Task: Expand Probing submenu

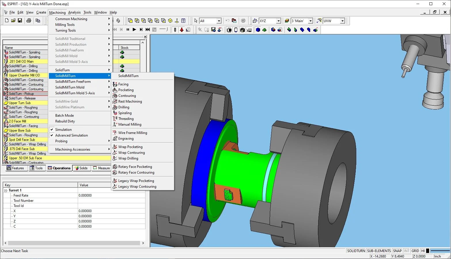Action: [x=80, y=141]
